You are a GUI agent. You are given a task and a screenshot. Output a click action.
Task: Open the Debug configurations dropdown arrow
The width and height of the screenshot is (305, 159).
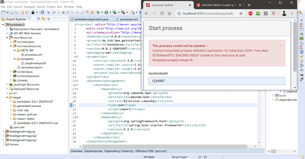coord(102,12)
